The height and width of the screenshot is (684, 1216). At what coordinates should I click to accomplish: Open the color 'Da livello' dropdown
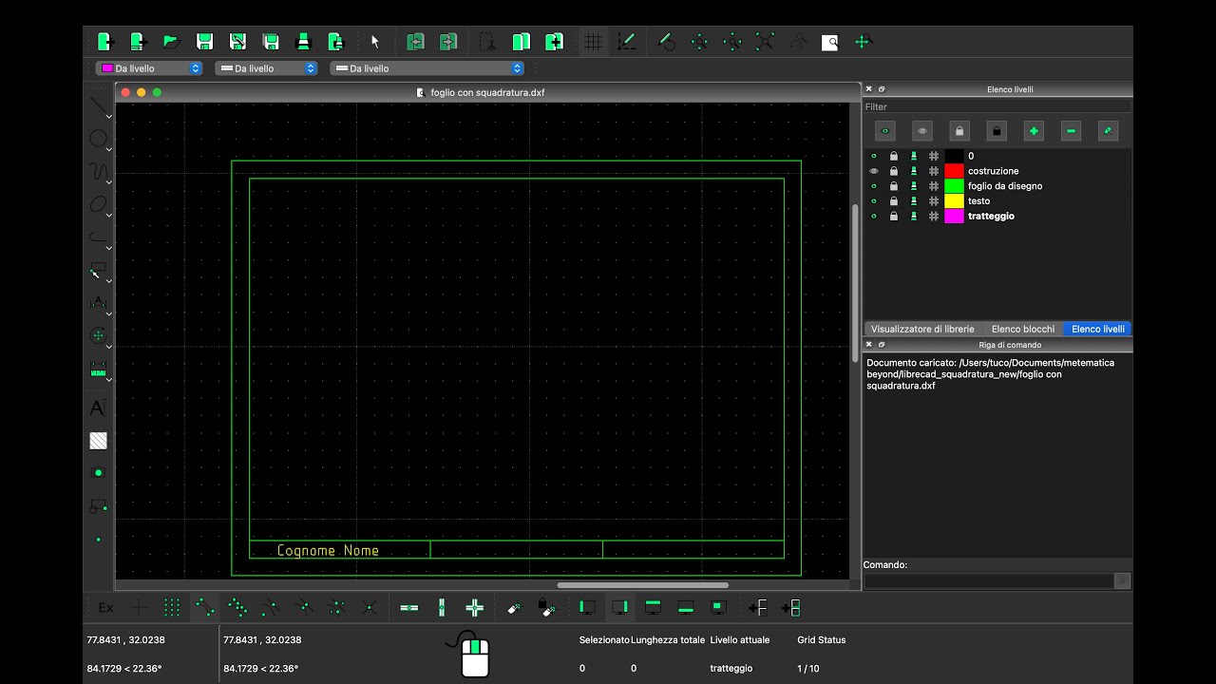point(149,68)
